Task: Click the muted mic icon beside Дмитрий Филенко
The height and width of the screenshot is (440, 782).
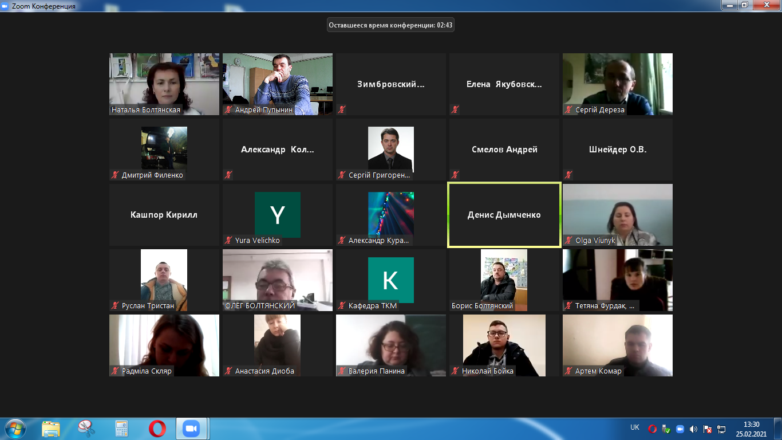Action: click(115, 175)
